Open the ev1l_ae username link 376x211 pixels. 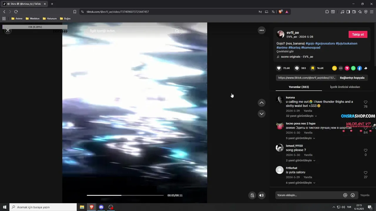point(293,33)
